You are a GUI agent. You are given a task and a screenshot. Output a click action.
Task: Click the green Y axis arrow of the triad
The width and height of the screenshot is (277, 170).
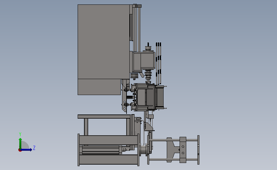click(x=20, y=143)
